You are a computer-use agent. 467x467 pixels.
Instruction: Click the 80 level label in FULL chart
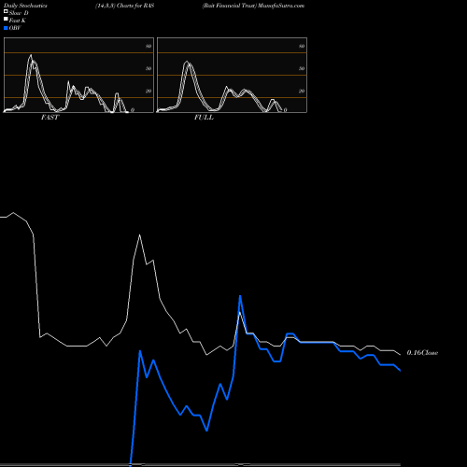pyautogui.click(x=302, y=46)
